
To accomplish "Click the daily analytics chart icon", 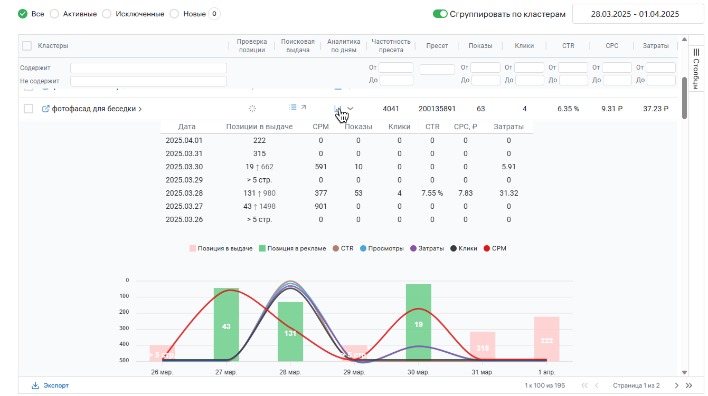I will pos(338,109).
